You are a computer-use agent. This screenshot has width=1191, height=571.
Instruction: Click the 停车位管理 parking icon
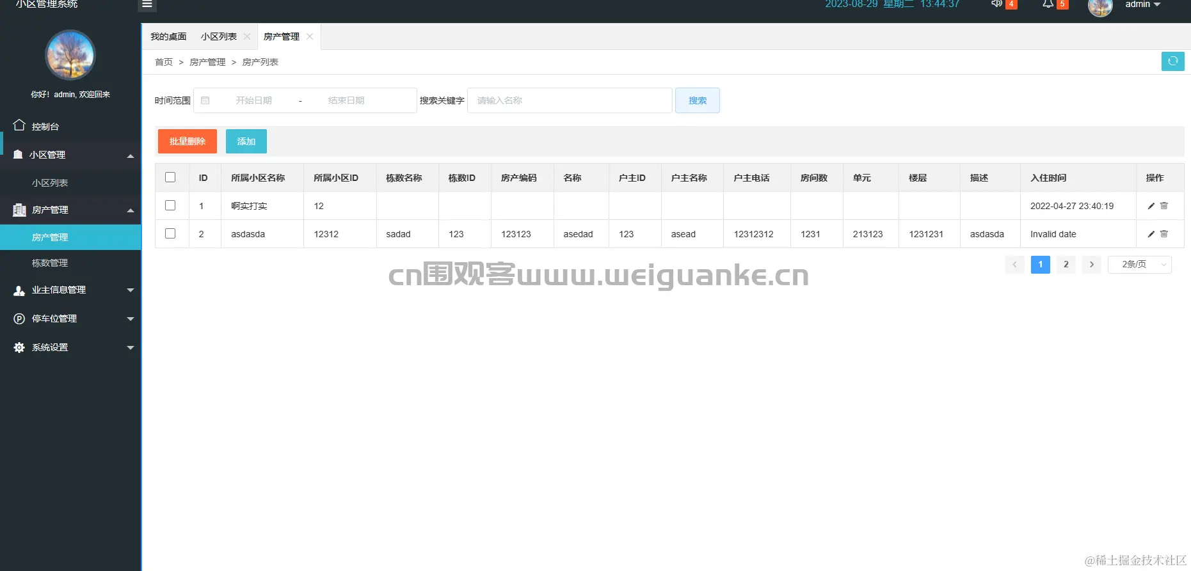(x=19, y=318)
